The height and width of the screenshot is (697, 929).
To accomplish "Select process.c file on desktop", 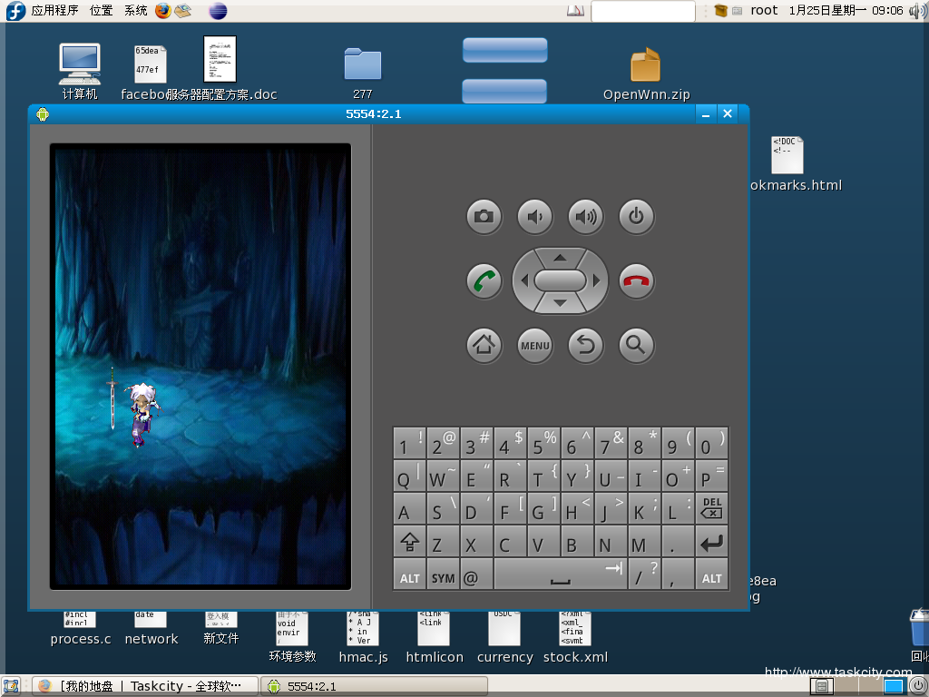I will [x=81, y=629].
